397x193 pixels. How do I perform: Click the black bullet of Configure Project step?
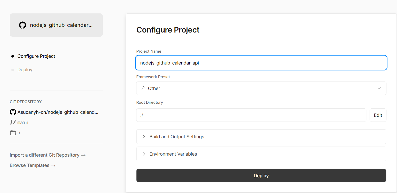[x=13, y=56]
